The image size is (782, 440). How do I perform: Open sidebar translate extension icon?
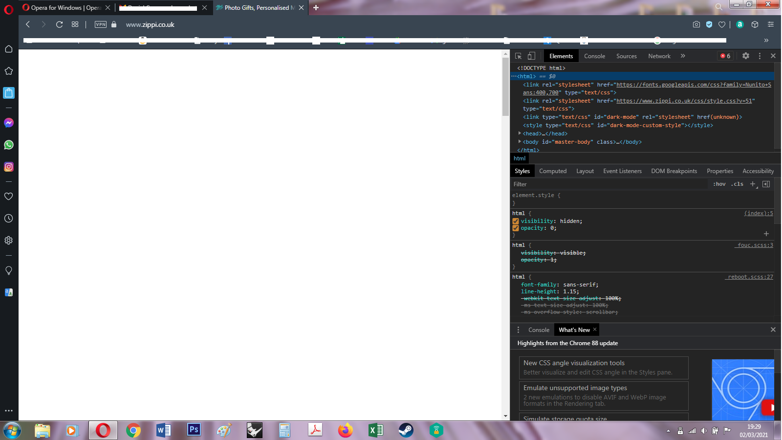click(x=9, y=292)
